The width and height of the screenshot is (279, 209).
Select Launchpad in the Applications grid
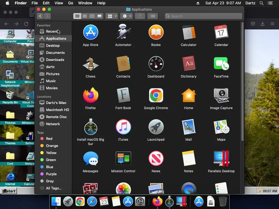click(x=156, y=127)
